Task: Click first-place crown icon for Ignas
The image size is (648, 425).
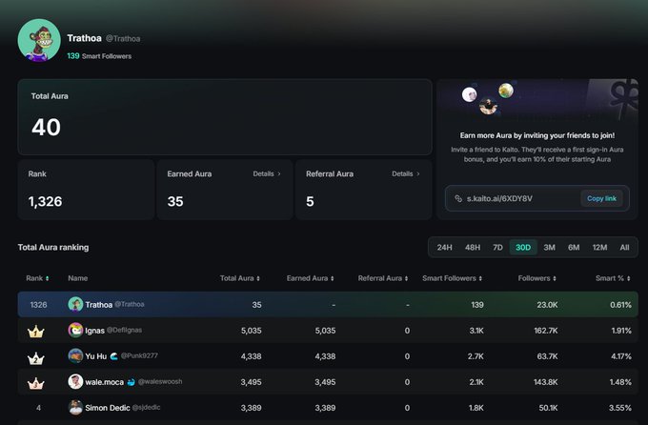Action: pyautogui.click(x=35, y=332)
